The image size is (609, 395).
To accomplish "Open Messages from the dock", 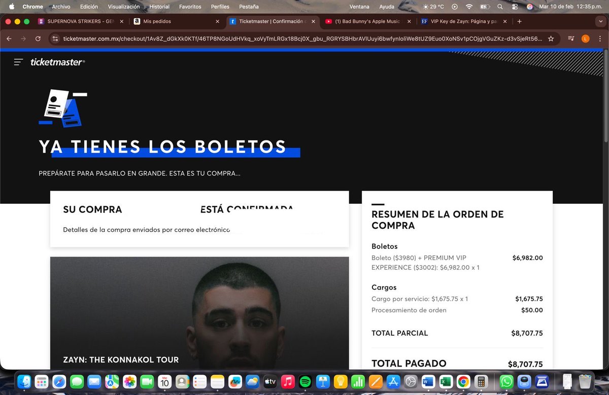I will tap(77, 381).
